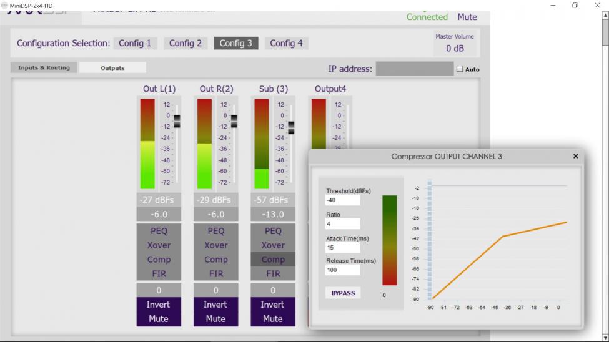The height and width of the screenshot is (342, 609).
Task: Click the compressor Threshold field showing -40
Action: point(342,200)
